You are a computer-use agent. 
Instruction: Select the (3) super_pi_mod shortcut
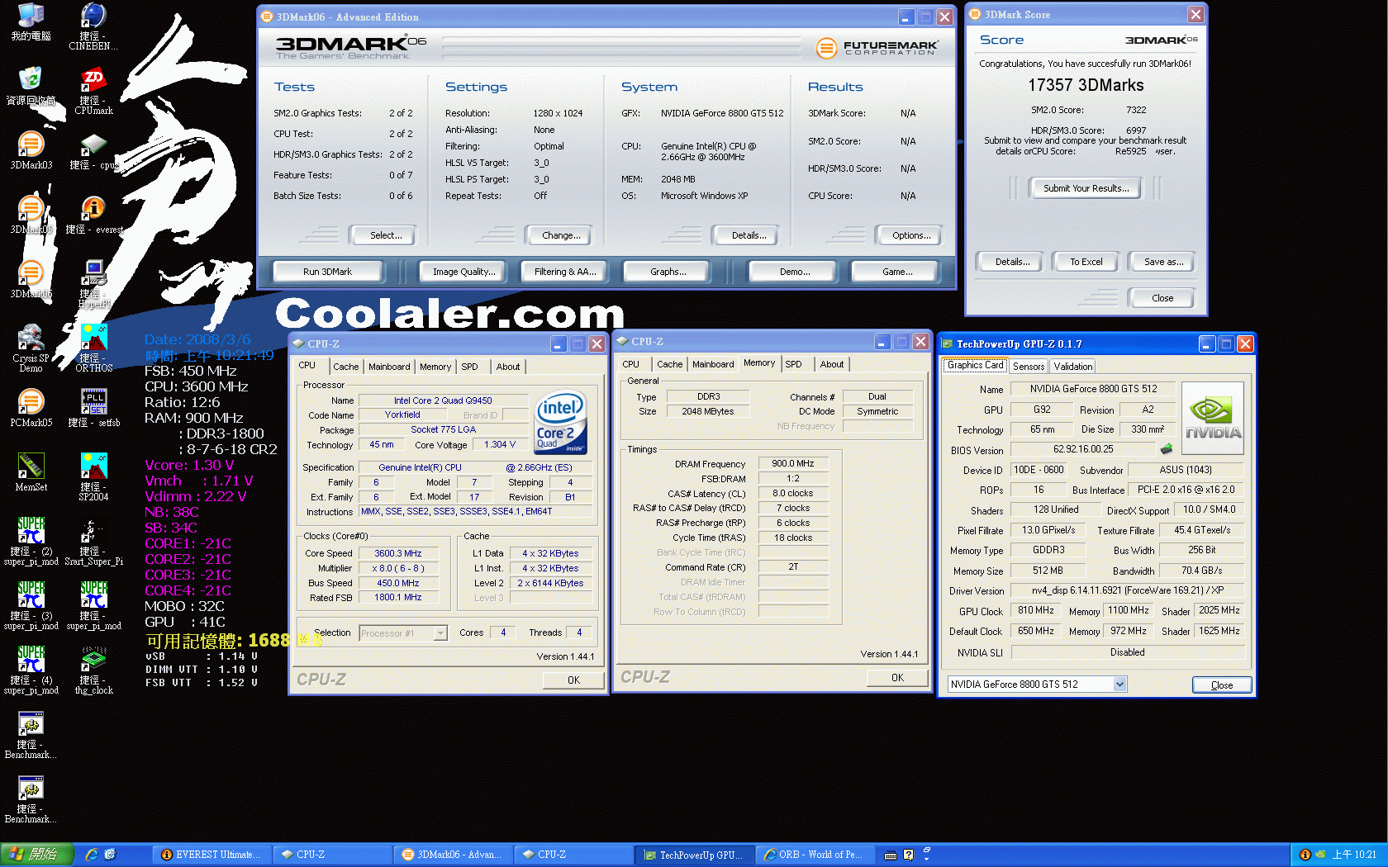coord(31,606)
